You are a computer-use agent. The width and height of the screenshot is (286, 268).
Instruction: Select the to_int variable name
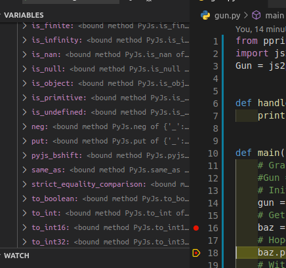46,214
